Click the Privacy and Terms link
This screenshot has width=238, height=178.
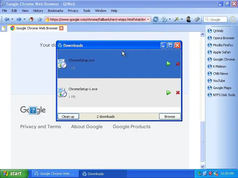tap(40, 127)
